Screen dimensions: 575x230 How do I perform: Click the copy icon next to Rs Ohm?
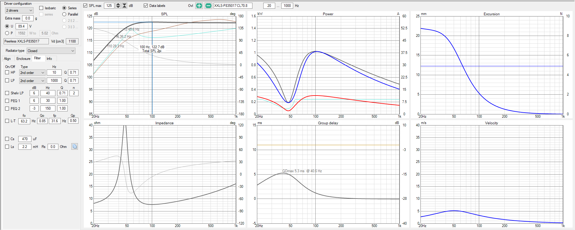[x=75, y=146]
